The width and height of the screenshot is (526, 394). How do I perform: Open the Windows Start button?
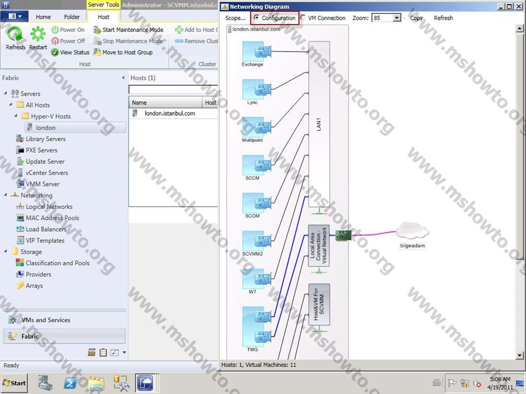click(x=14, y=383)
